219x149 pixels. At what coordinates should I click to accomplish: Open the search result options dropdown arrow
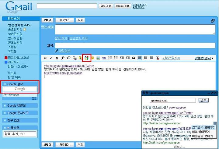215,123
